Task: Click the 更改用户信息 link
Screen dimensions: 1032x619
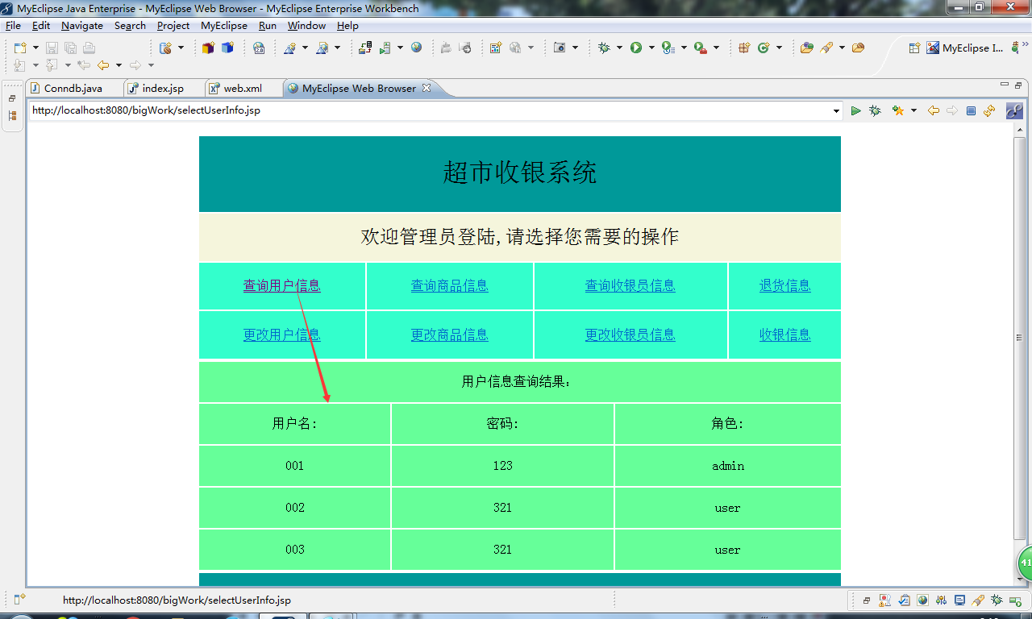Action: click(282, 334)
